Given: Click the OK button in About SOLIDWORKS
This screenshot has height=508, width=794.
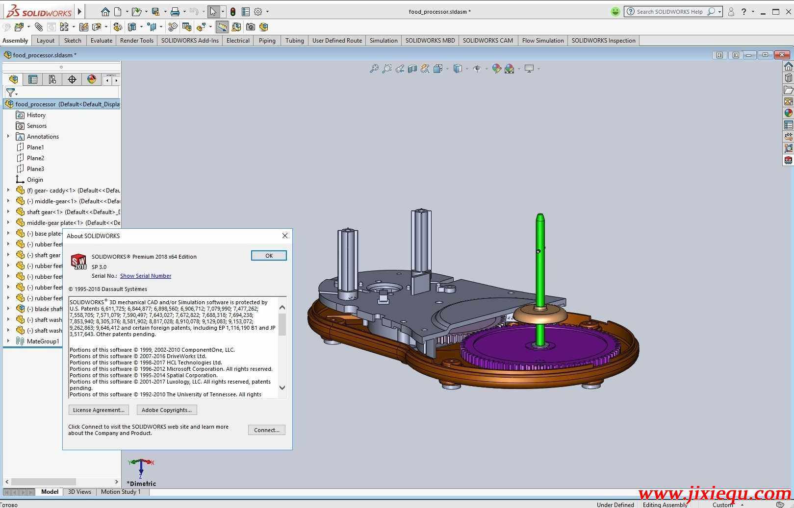Looking at the screenshot, I should tap(268, 255).
